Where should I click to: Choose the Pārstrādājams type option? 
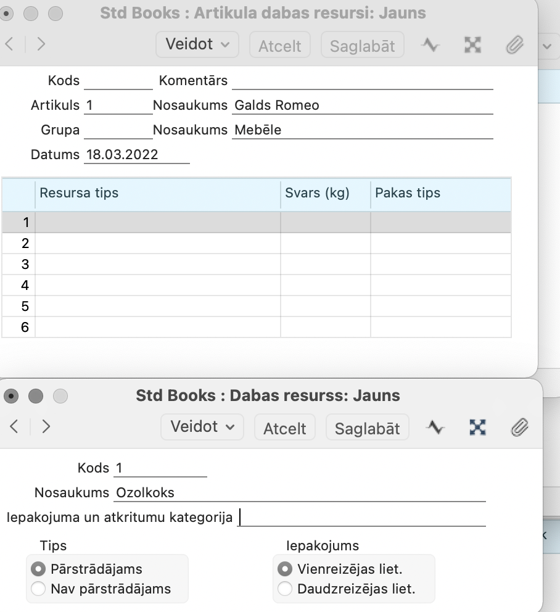[x=39, y=569]
